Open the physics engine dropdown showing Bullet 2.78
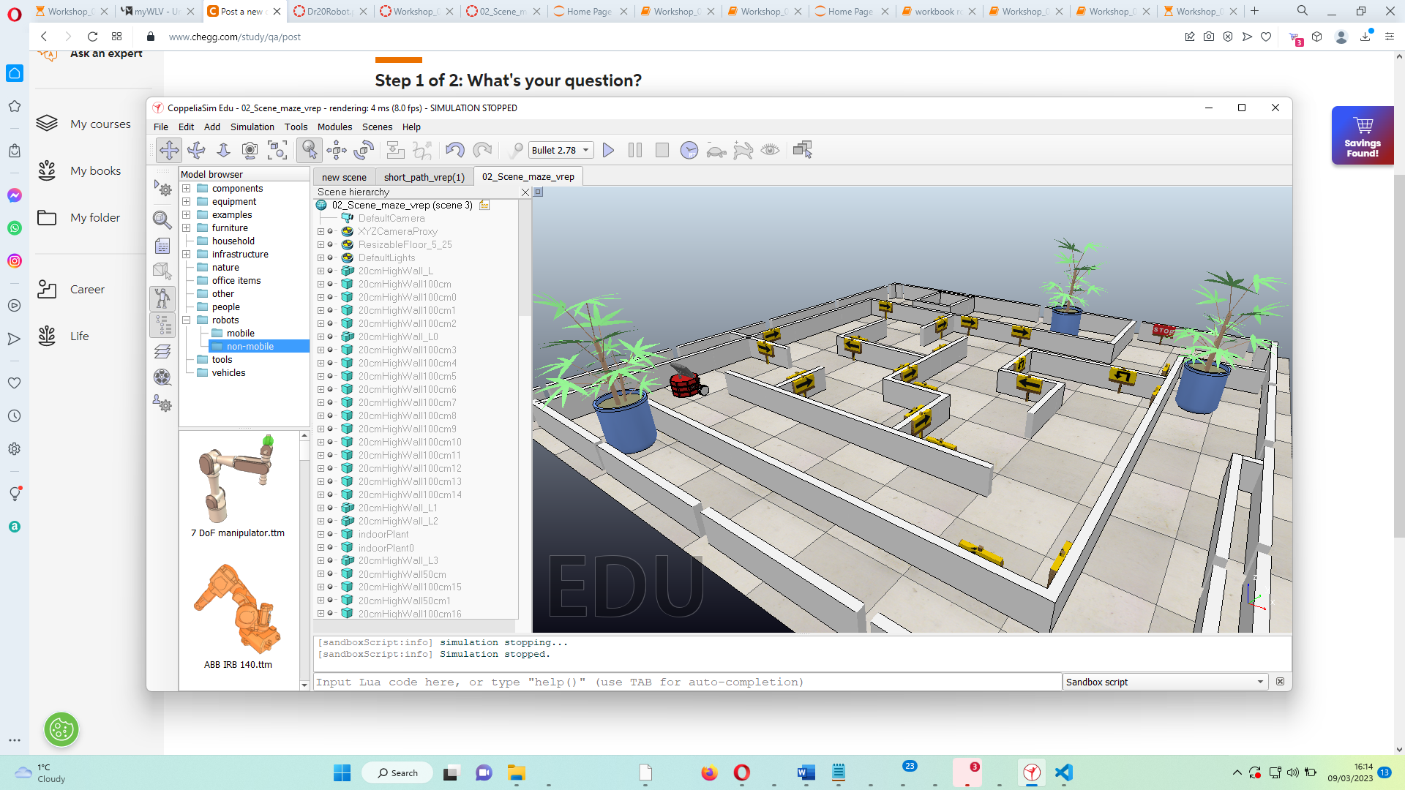Image resolution: width=1405 pixels, height=790 pixels. tap(560, 150)
